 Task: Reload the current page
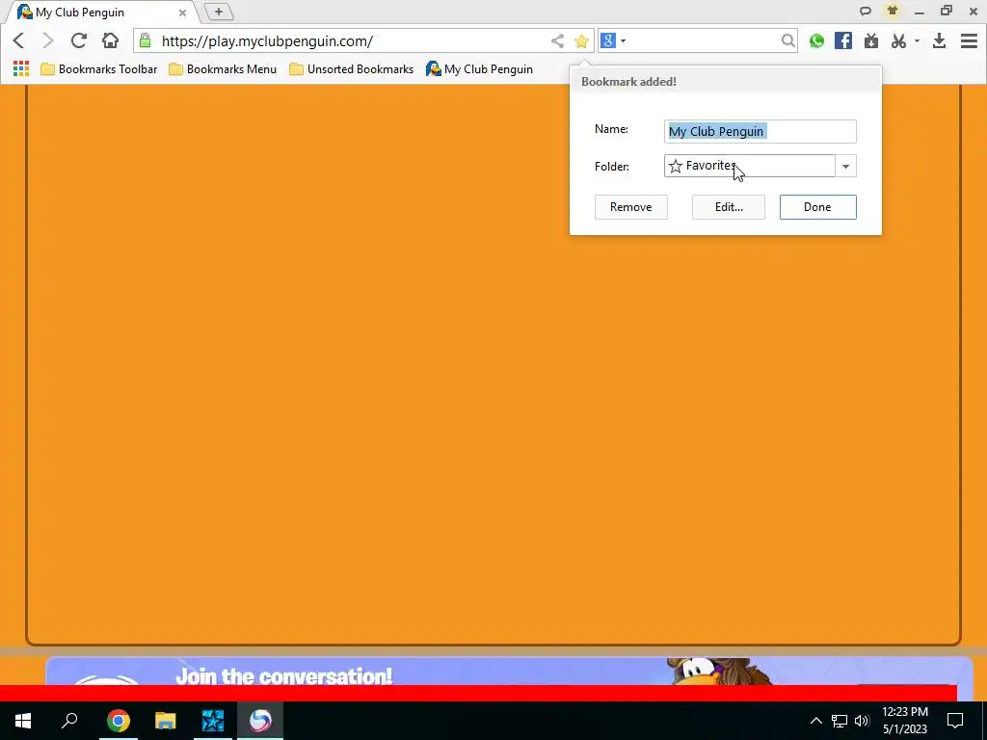79,40
